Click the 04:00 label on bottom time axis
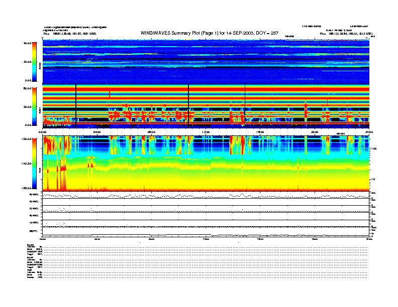 tap(97, 239)
